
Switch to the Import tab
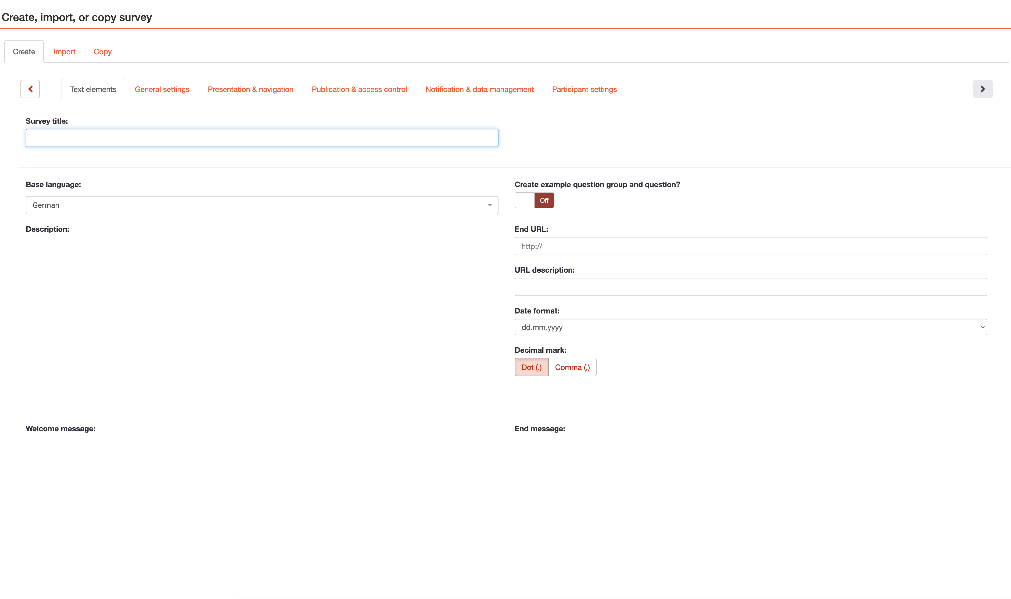click(x=64, y=52)
